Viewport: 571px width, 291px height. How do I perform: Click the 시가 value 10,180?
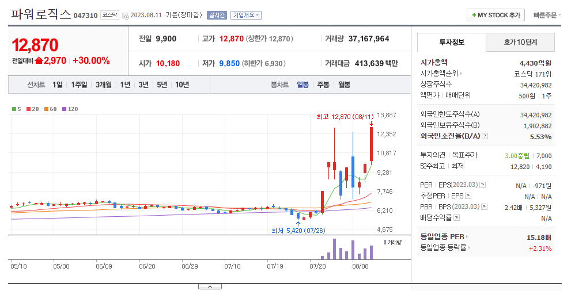(x=168, y=64)
